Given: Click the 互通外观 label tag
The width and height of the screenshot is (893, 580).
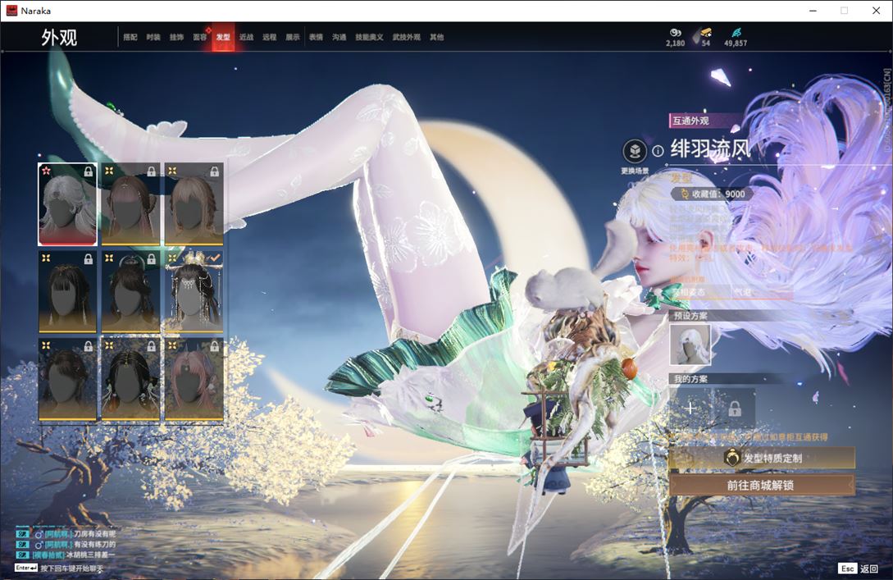Looking at the screenshot, I should click(x=690, y=121).
